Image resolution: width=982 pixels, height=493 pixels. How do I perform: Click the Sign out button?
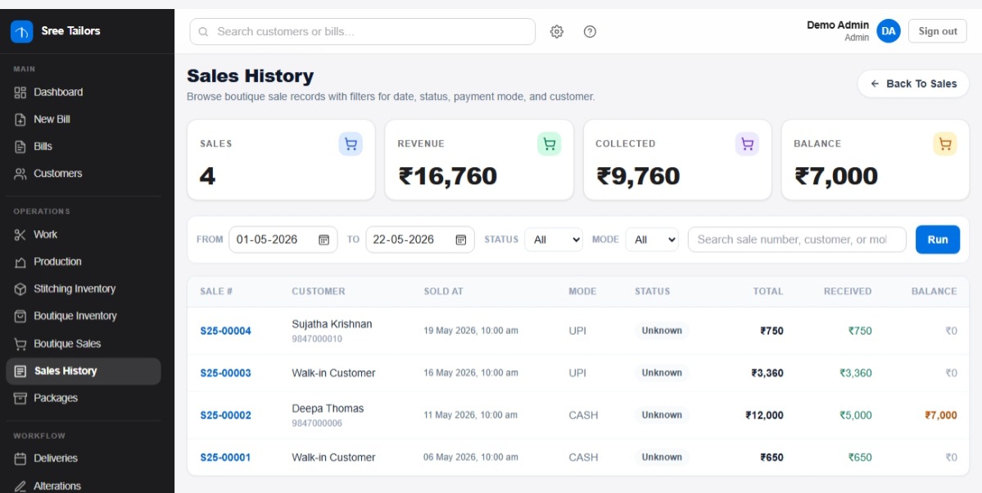(x=938, y=31)
